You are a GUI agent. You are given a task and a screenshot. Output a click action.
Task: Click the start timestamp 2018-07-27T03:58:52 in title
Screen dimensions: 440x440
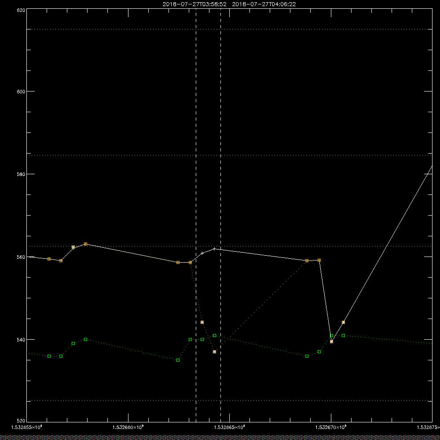click(194, 4)
